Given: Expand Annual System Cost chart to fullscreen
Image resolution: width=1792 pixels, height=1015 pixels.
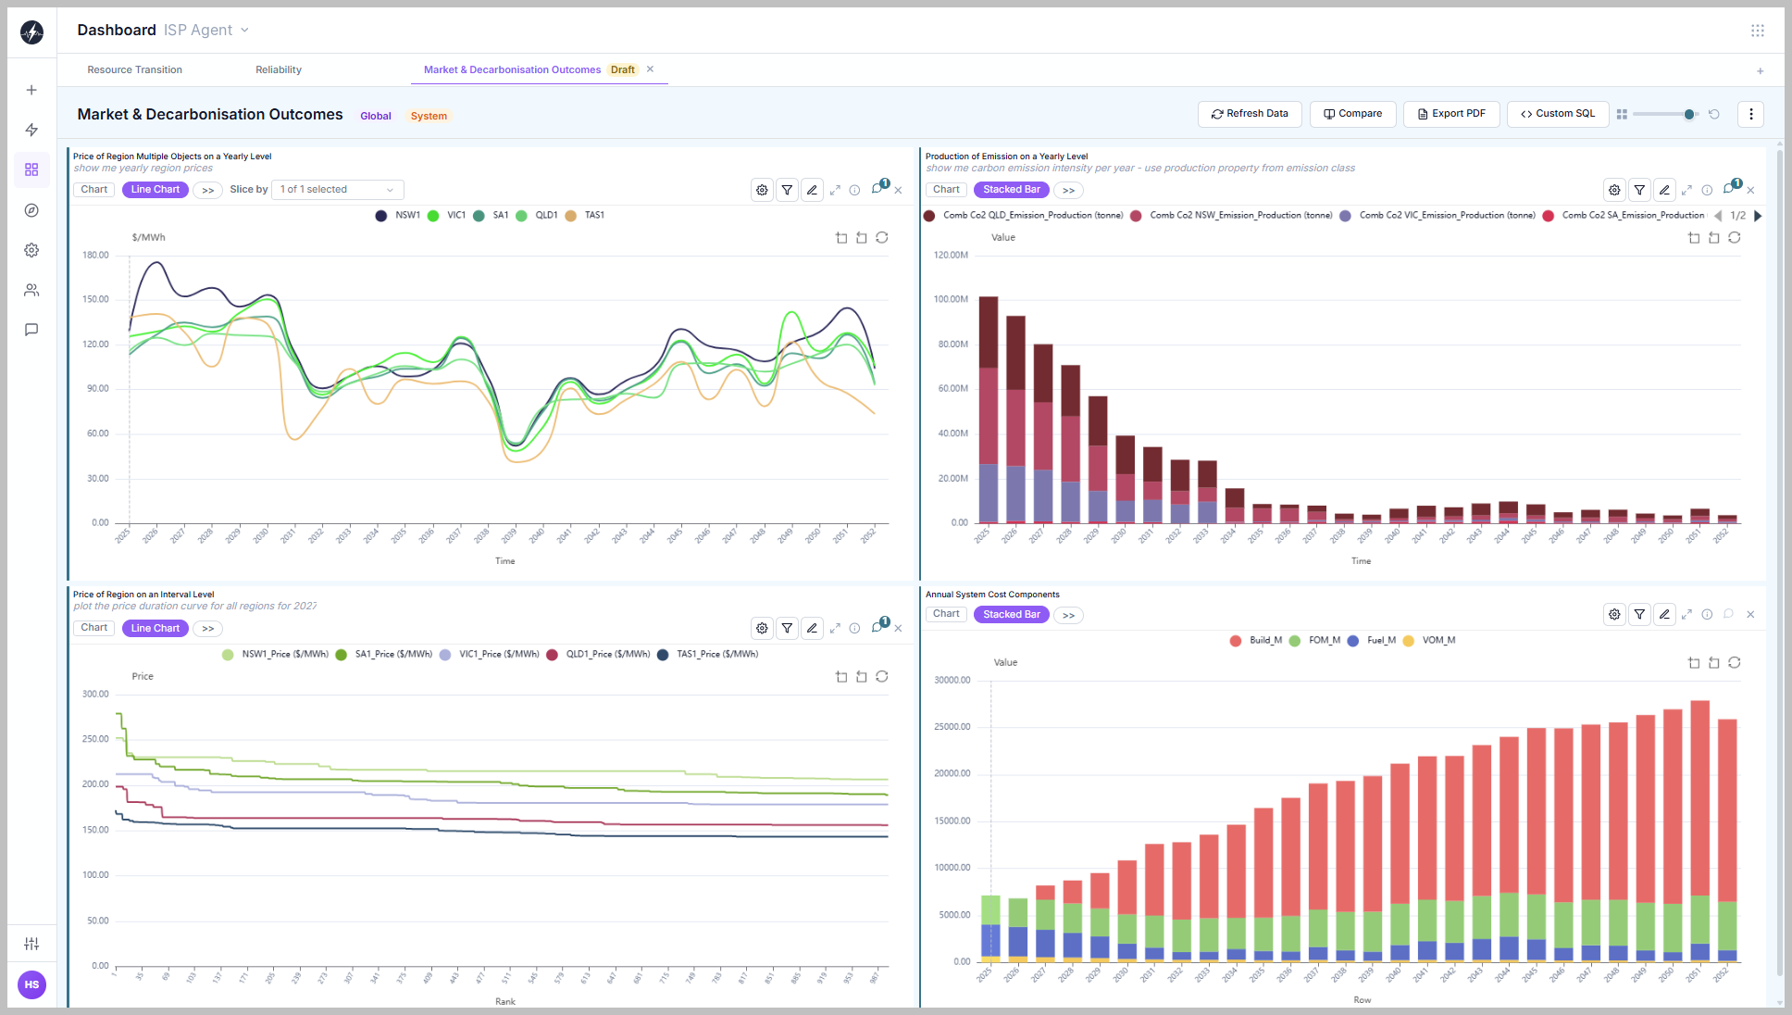Looking at the screenshot, I should click(1686, 614).
